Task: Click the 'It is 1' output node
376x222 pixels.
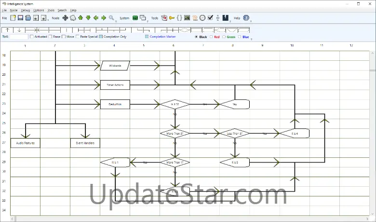Action: (x=115, y=163)
